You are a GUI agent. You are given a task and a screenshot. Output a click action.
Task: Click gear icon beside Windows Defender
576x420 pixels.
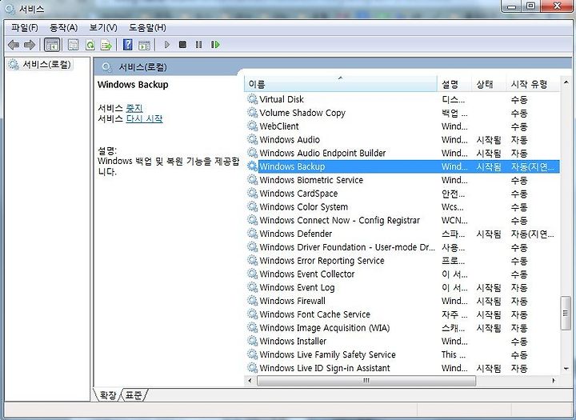pyautogui.click(x=252, y=234)
